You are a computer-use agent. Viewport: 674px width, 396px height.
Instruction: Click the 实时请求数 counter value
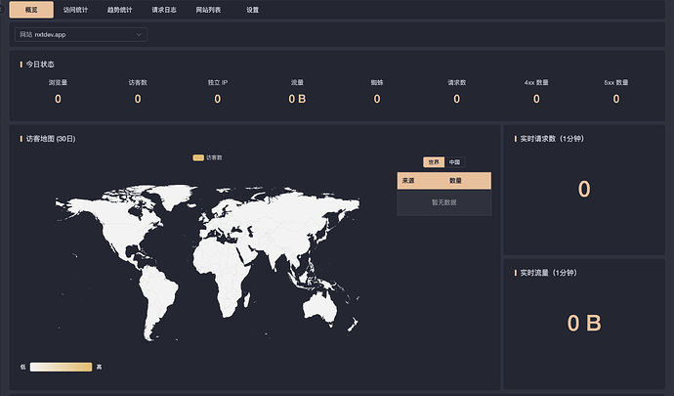click(584, 190)
